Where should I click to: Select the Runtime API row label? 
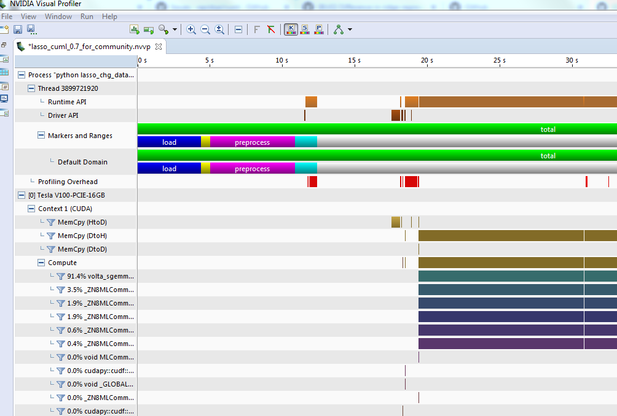[x=67, y=102]
